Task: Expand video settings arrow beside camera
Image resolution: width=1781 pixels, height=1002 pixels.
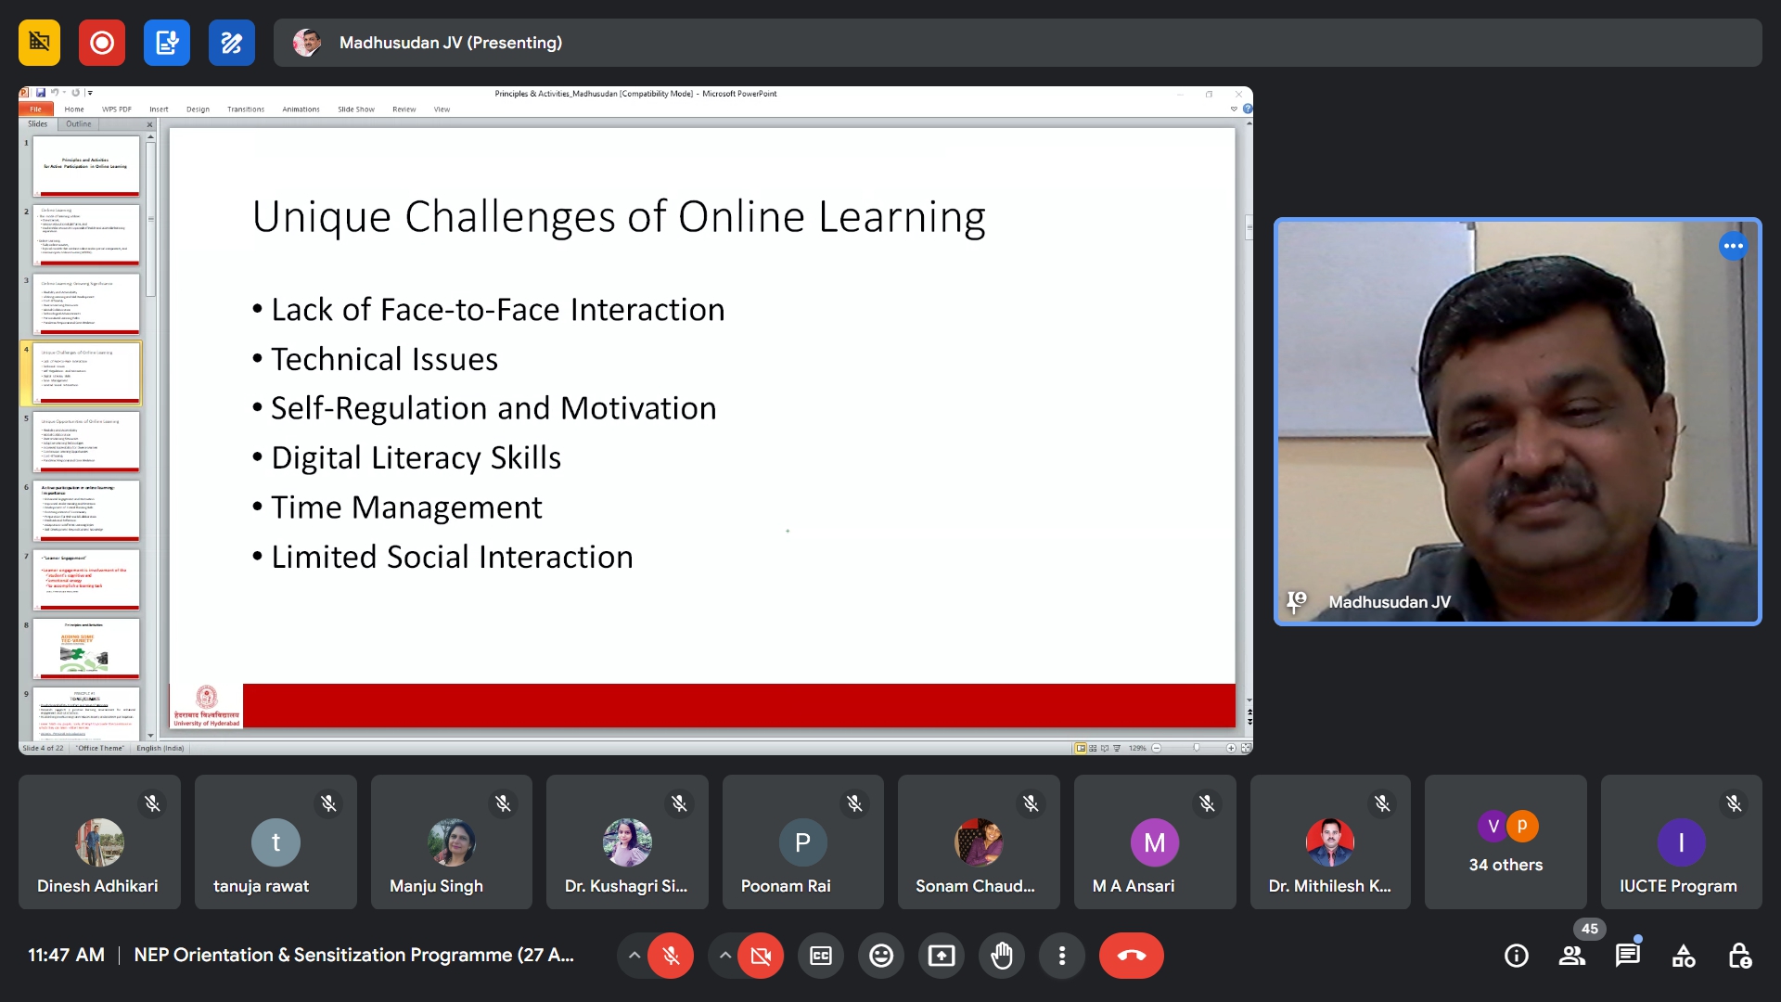Action: pyautogui.click(x=725, y=956)
